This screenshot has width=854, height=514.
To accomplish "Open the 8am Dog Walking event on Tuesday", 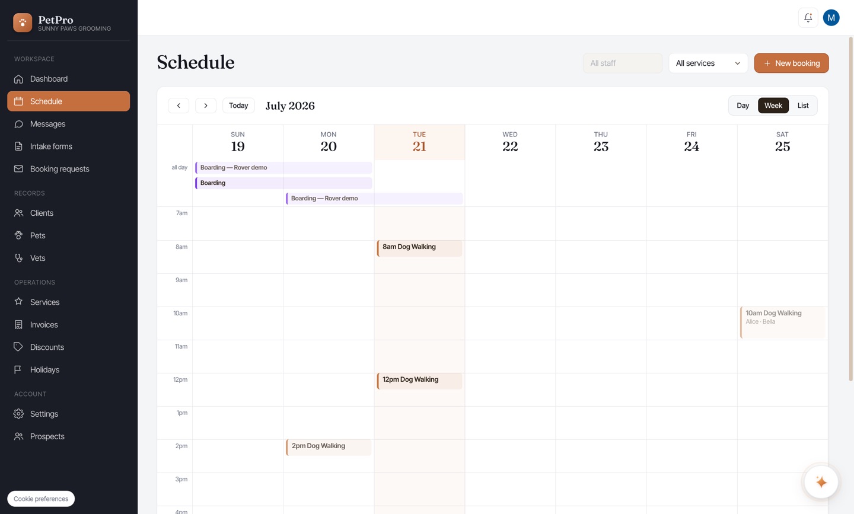I will click(x=419, y=248).
